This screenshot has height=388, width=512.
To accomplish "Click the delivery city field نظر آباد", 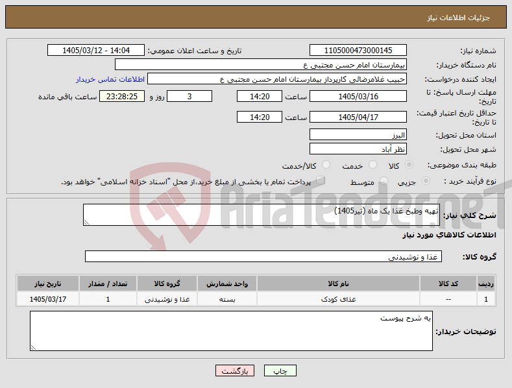I will [x=358, y=149].
